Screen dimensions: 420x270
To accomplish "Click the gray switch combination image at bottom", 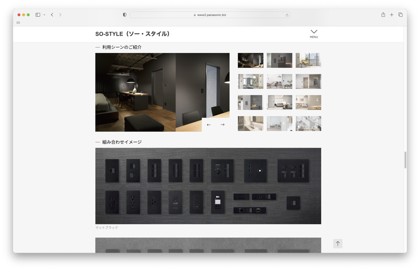I will pos(208,245).
